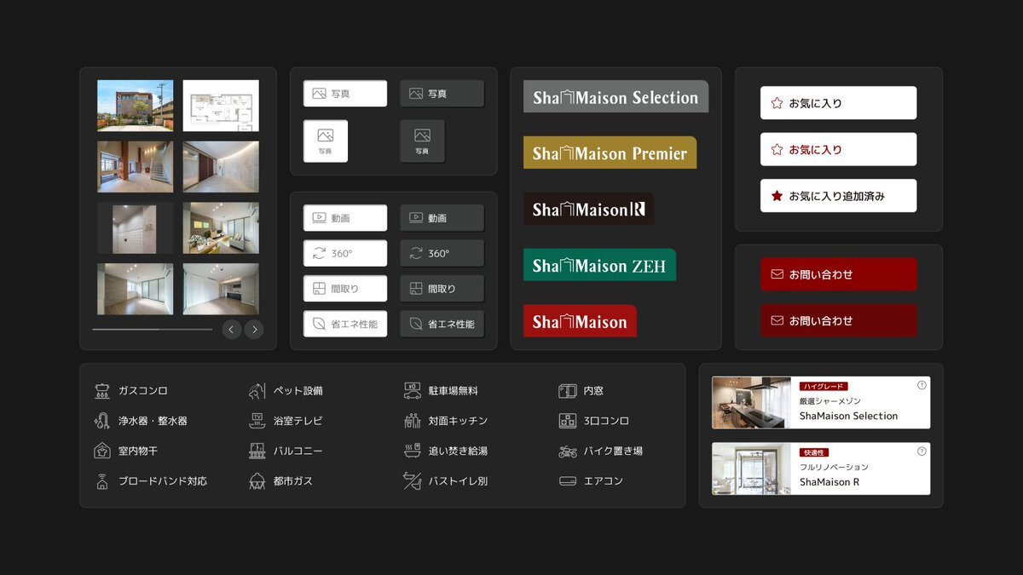Click the gallery progress slider bar
The height and width of the screenshot is (575, 1023).
pos(153,329)
